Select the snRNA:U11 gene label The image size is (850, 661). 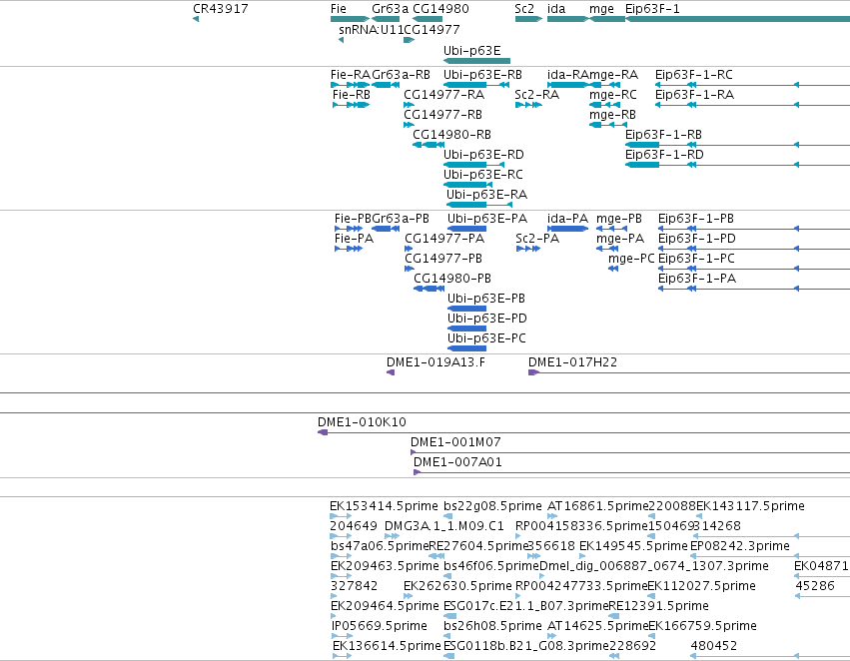pos(372,29)
